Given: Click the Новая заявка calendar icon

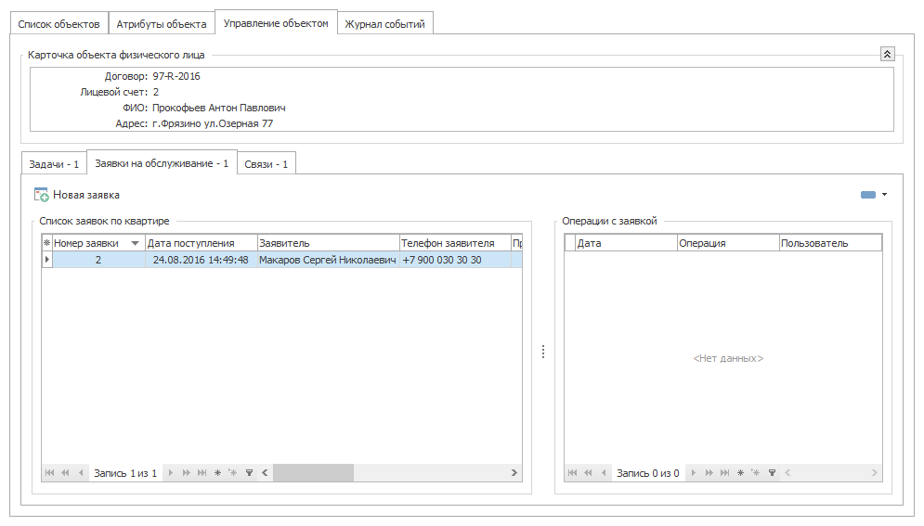Looking at the screenshot, I should coord(41,195).
